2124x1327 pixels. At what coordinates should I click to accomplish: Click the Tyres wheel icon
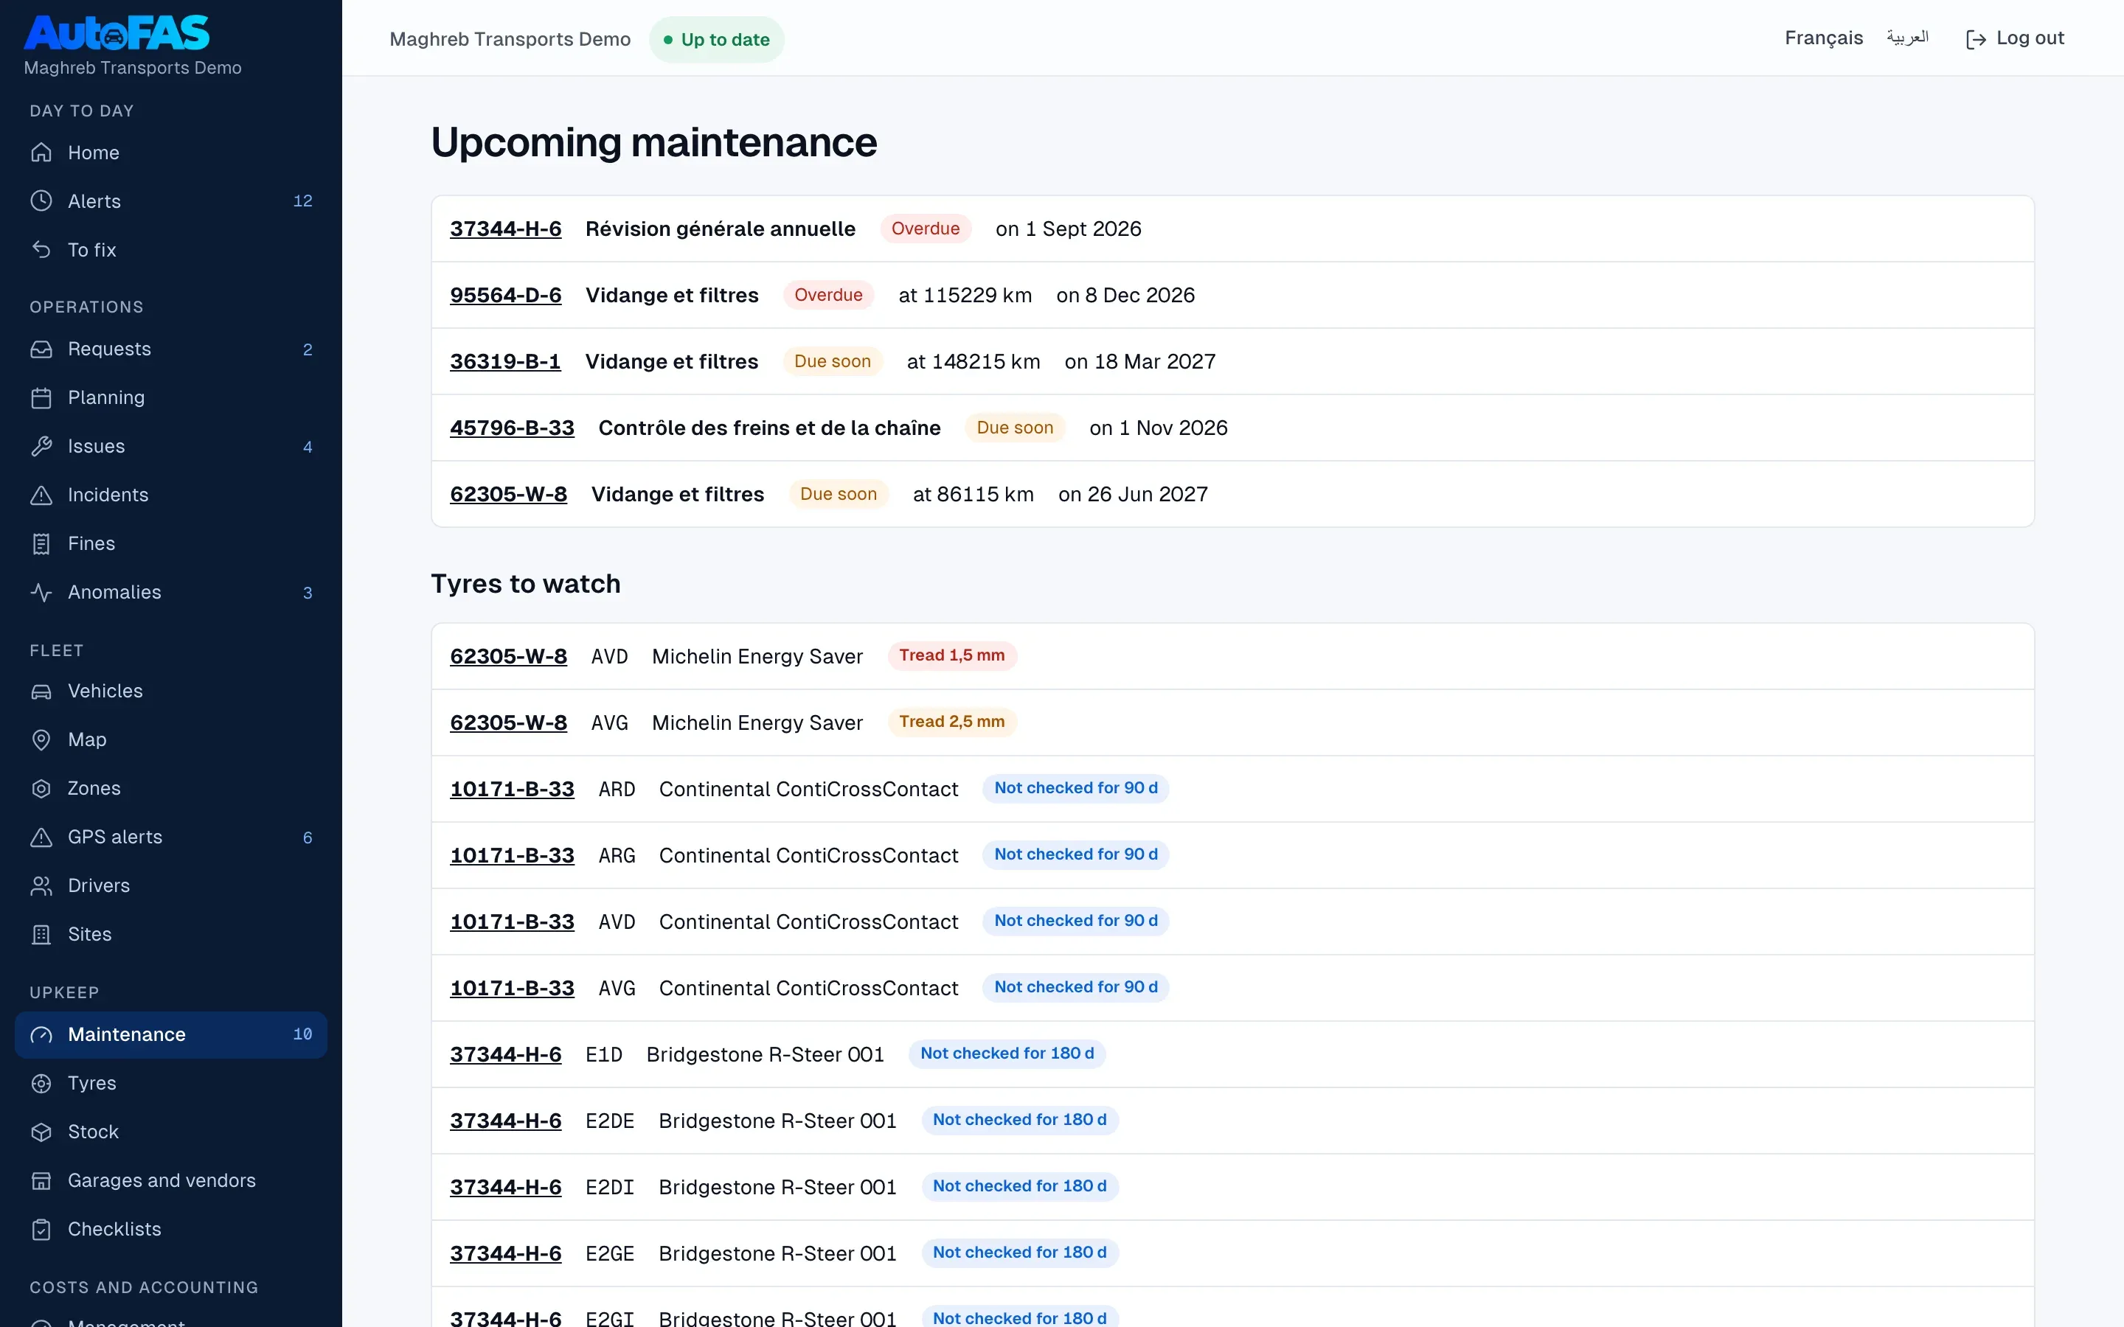coord(41,1084)
